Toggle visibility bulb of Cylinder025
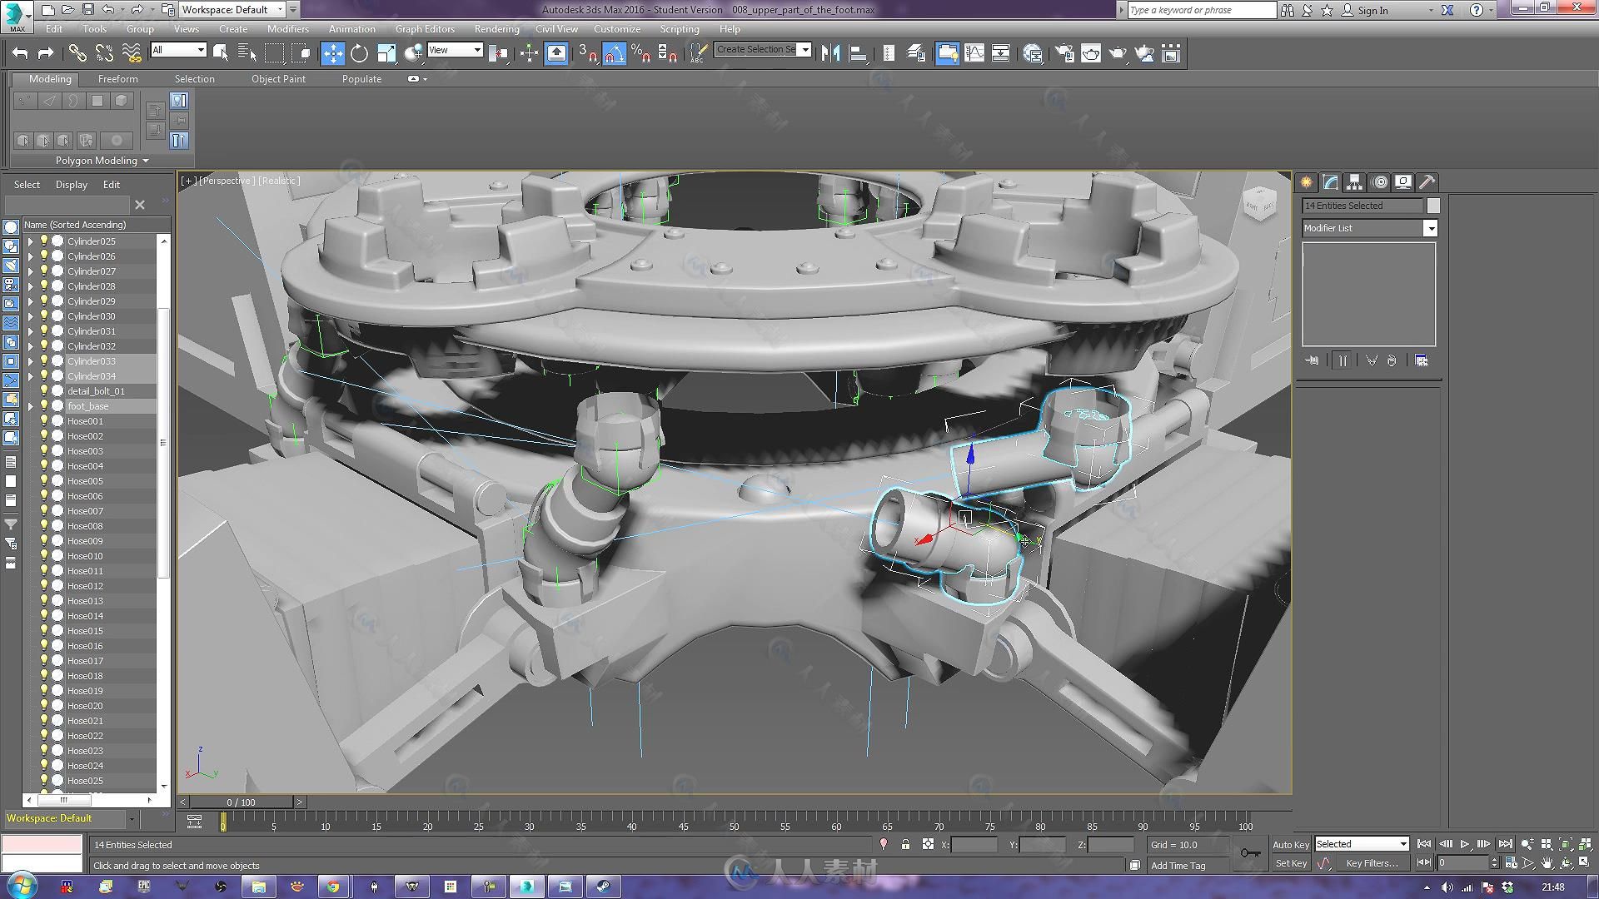Viewport: 1599px width, 899px height. [x=44, y=241]
